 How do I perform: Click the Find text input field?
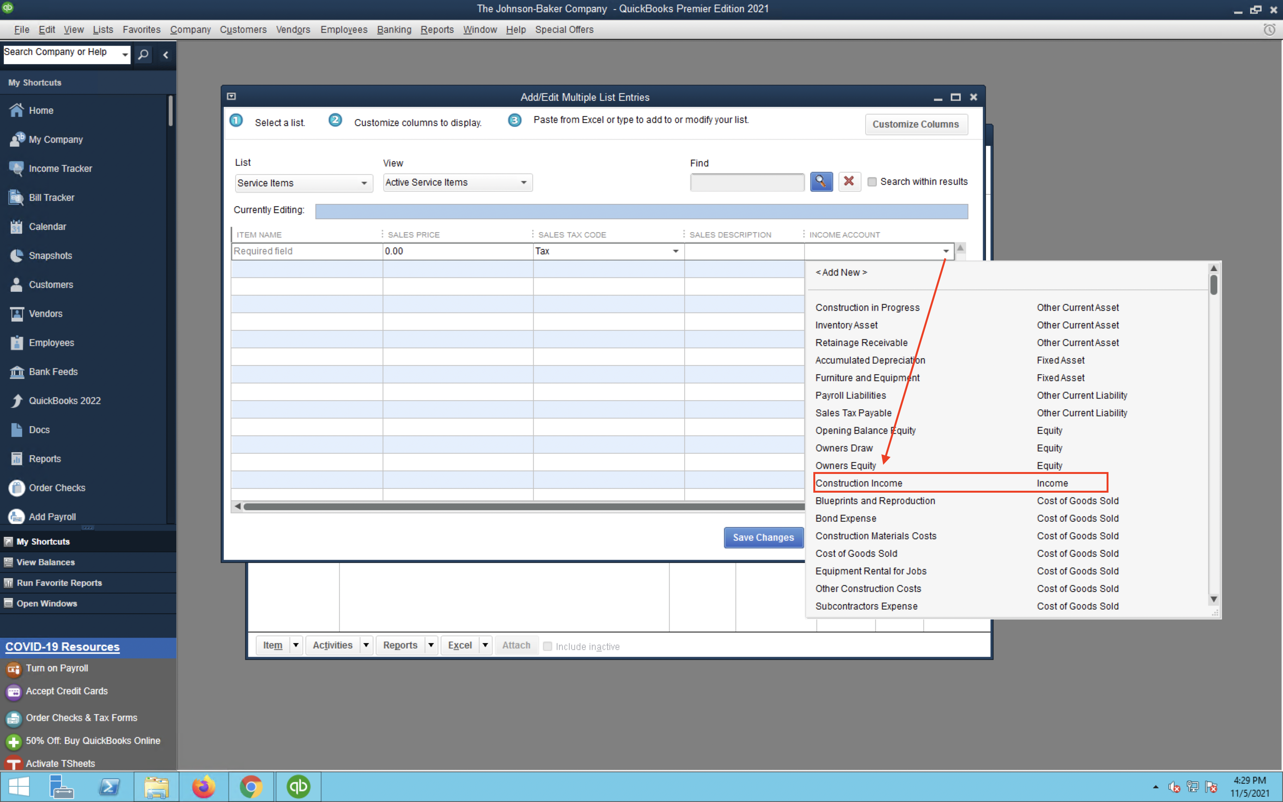747,182
